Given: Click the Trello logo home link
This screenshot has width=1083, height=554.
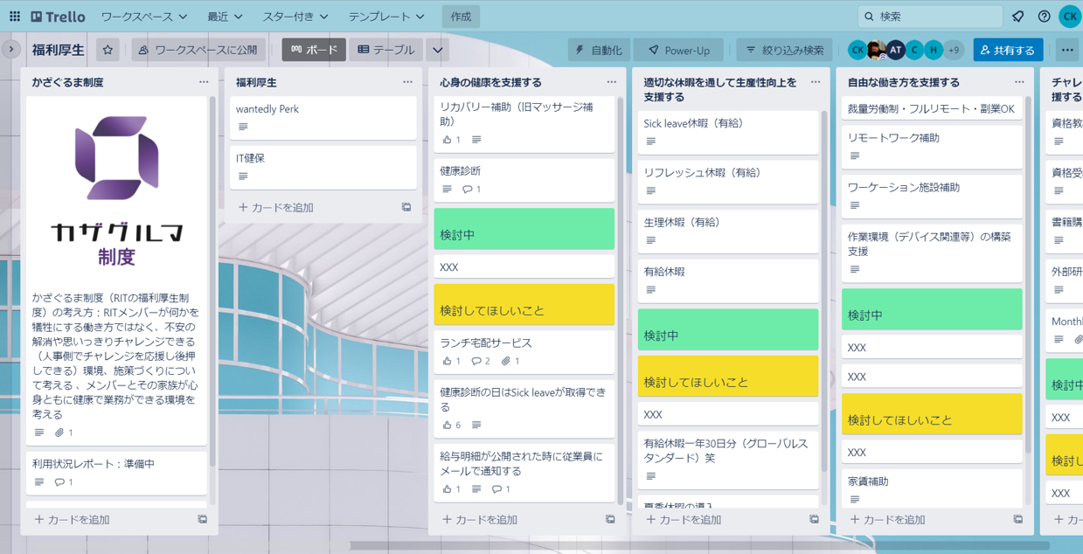Looking at the screenshot, I should pyautogui.click(x=58, y=17).
